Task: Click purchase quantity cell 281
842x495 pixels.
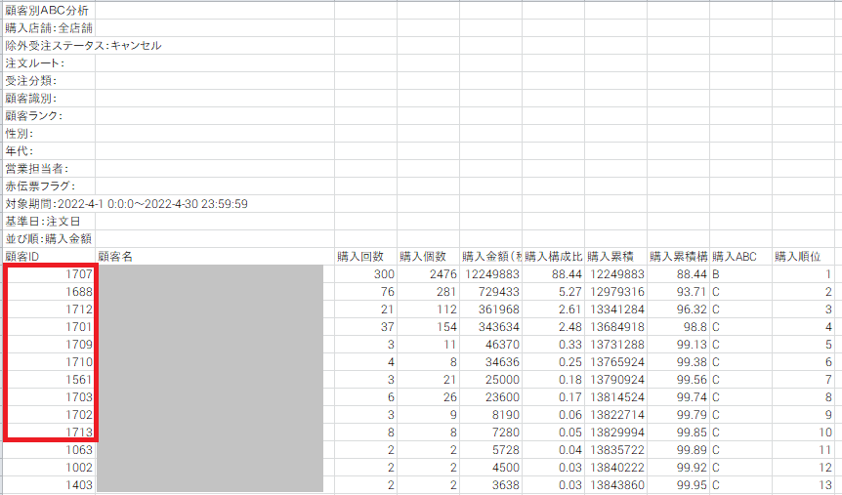Action: pos(428,292)
